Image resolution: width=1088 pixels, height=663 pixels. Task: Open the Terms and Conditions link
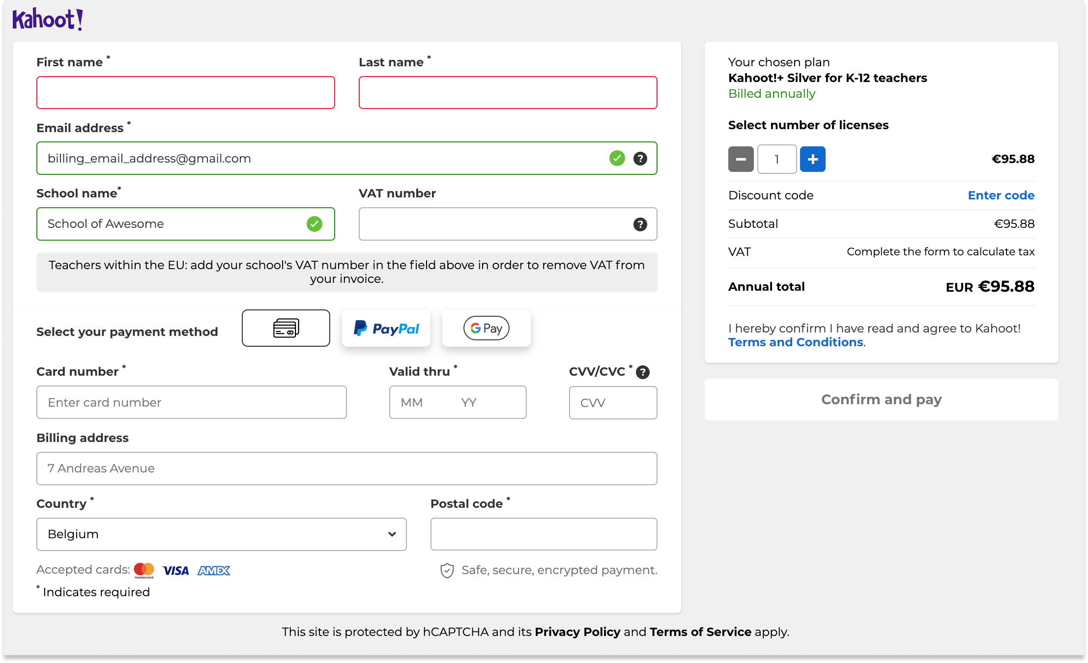tap(795, 342)
